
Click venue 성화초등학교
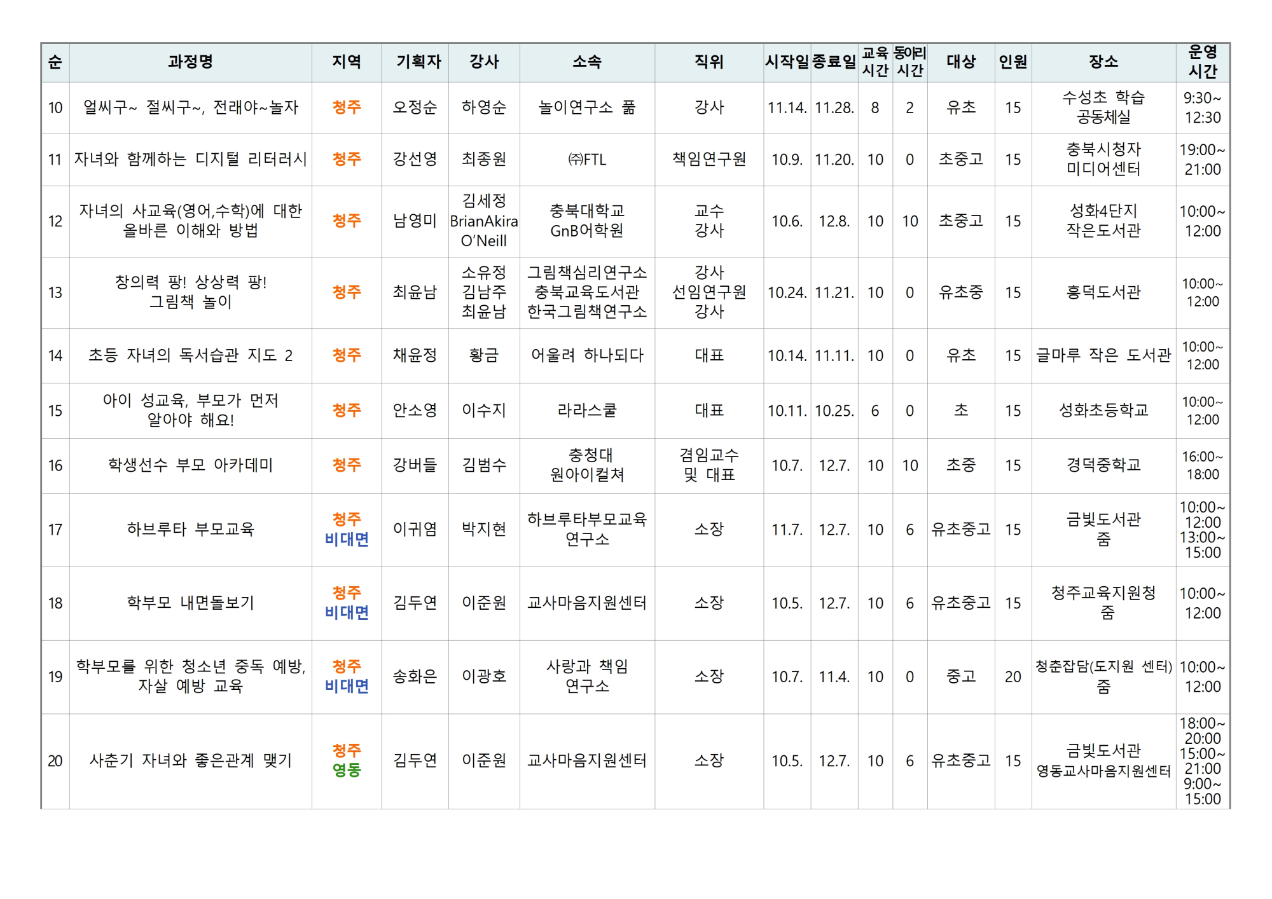pyautogui.click(x=1103, y=410)
